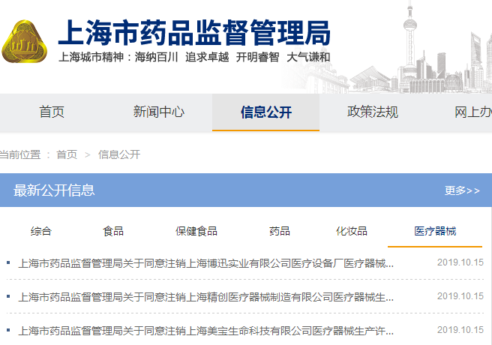Click 信息公开 in the breadcrumb trail
Viewport: 492px width, 345px height.
click(119, 154)
